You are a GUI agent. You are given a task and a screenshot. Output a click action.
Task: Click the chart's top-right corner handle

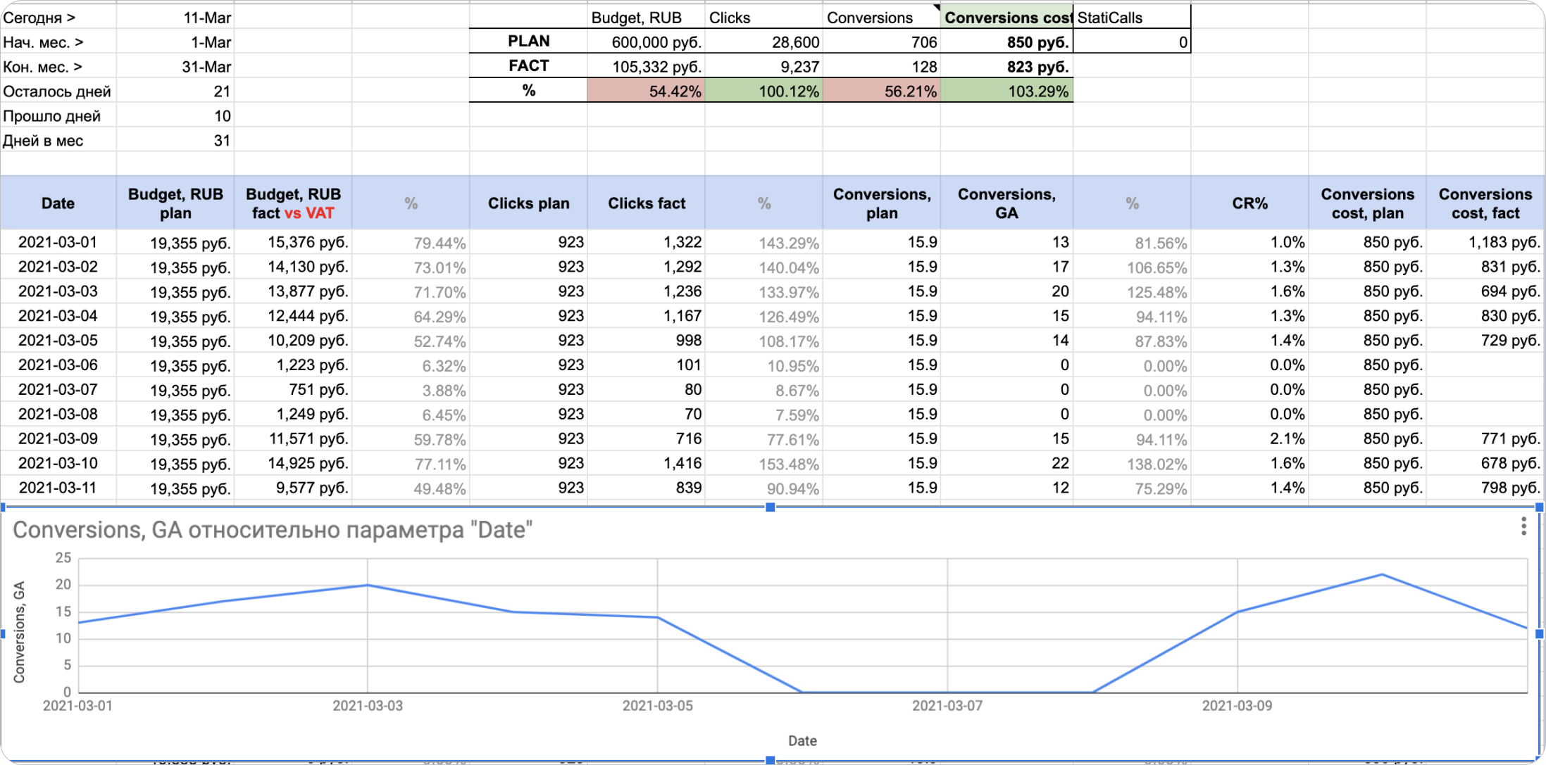click(1539, 507)
